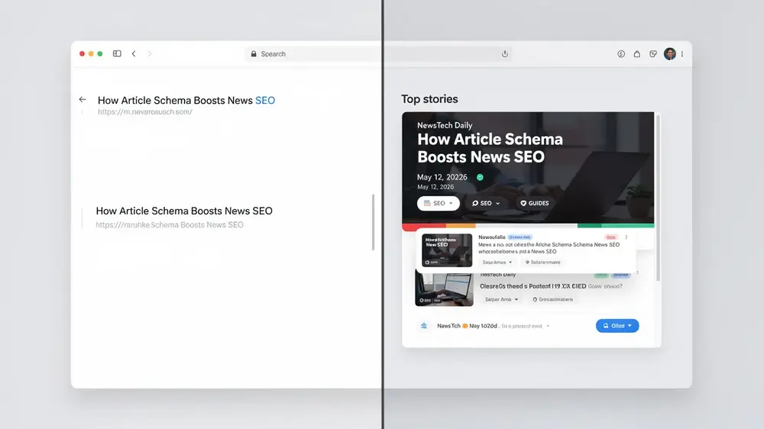This screenshot has height=429, width=764.
Task: Open the dark SEO dropdown with search icon
Action: click(486, 203)
